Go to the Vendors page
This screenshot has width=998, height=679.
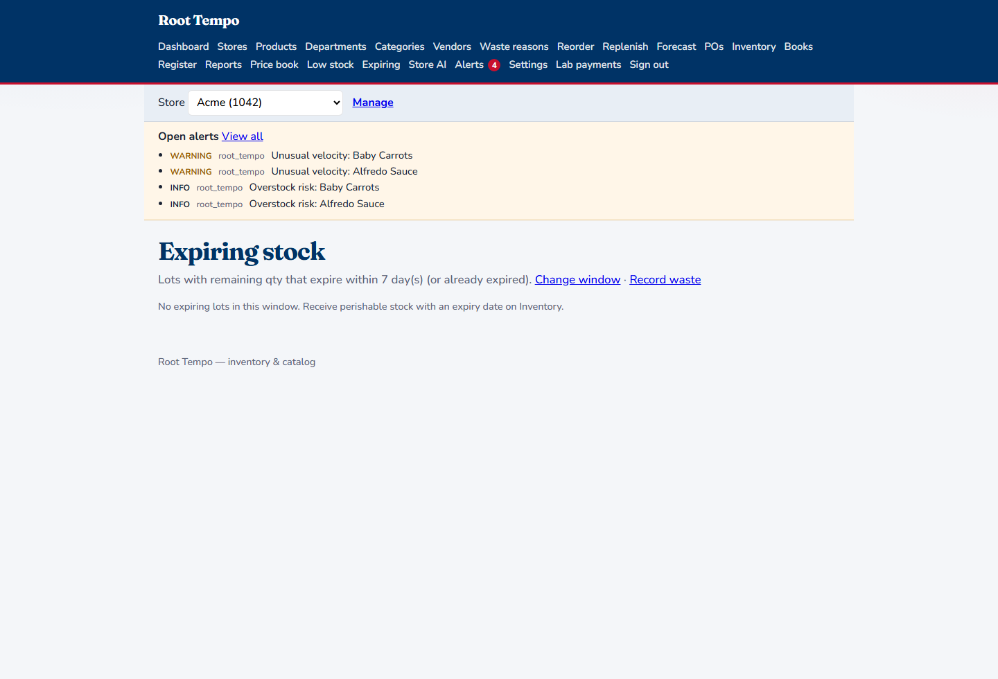pos(452,46)
